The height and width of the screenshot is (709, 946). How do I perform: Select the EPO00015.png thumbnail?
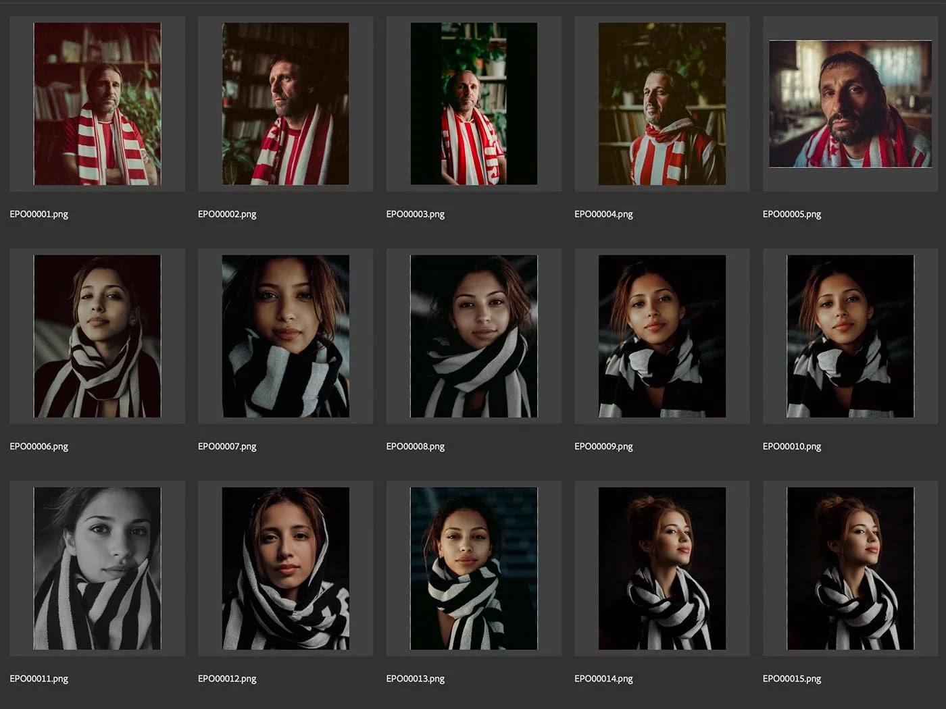[x=850, y=569]
